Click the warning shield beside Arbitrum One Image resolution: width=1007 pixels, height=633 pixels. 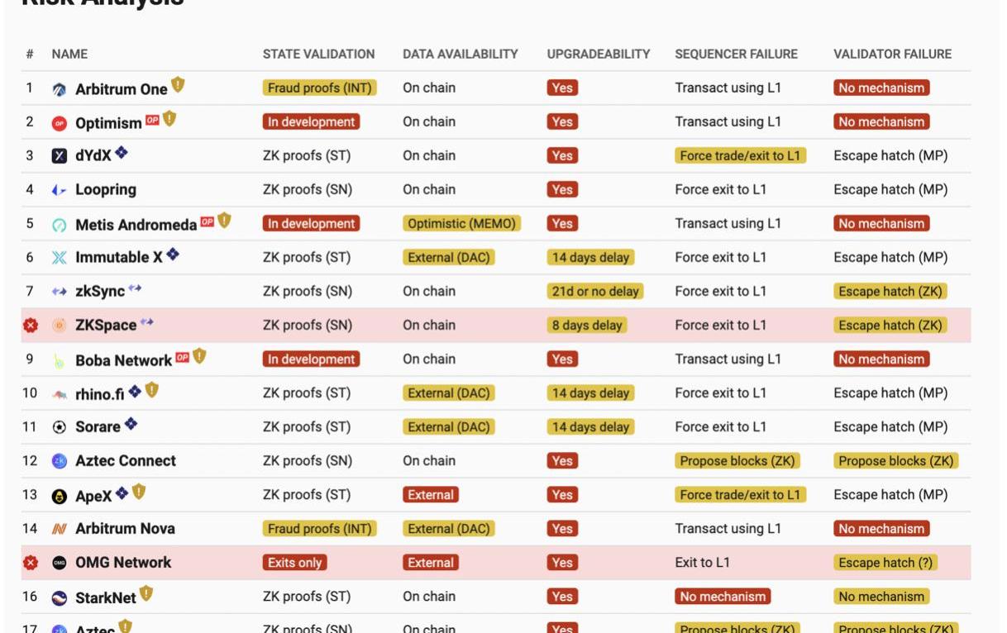coord(178,85)
